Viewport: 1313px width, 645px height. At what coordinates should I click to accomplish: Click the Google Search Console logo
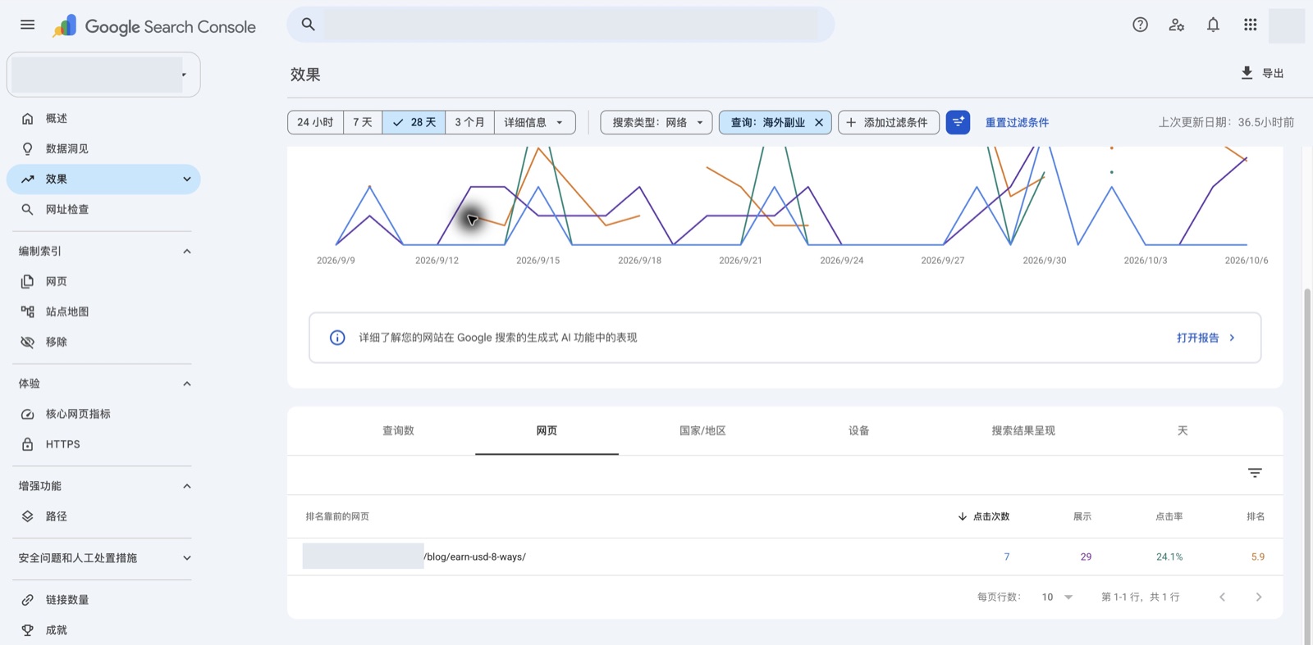154,26
